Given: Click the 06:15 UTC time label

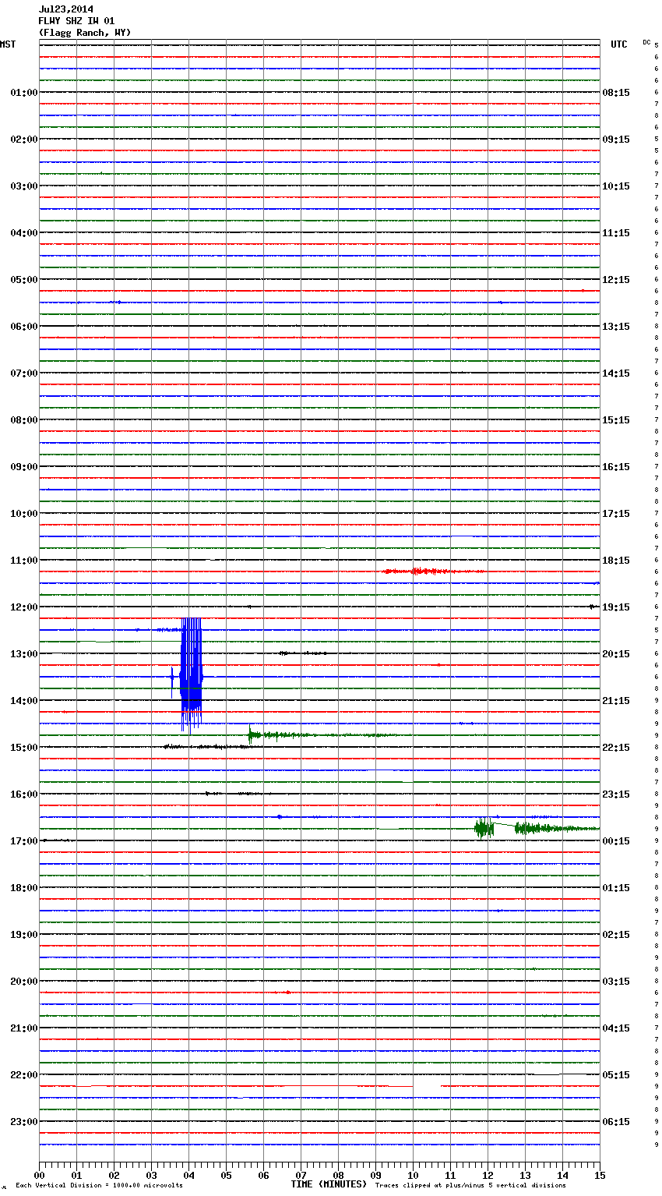Looking at the screenshot, I should point(616,1122).
